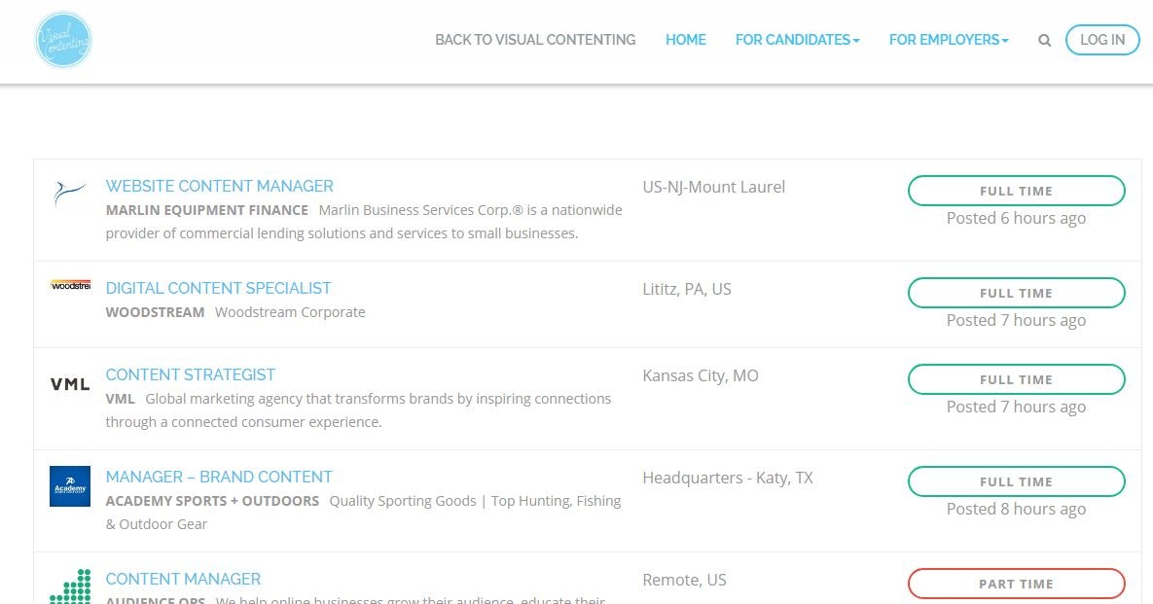This screenshot has height=604, width=1153.
Task: Open the WEBSITE CONTENT MANAGER job listing
Action: click(219, 186)
